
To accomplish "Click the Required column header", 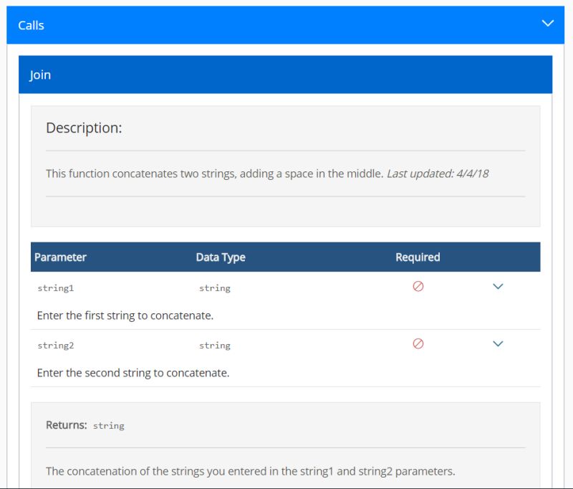I will click(x=418, y=257).
